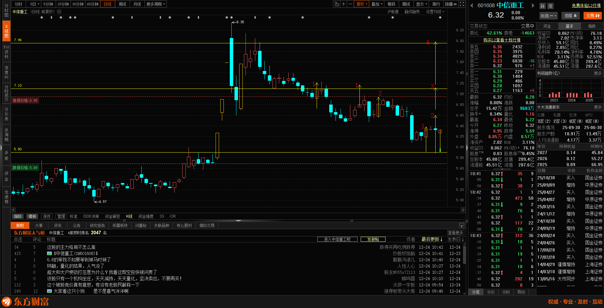Open 多股 in left sidebar
The width and height of the screenshot is (604, 308).
click(6, 155)
